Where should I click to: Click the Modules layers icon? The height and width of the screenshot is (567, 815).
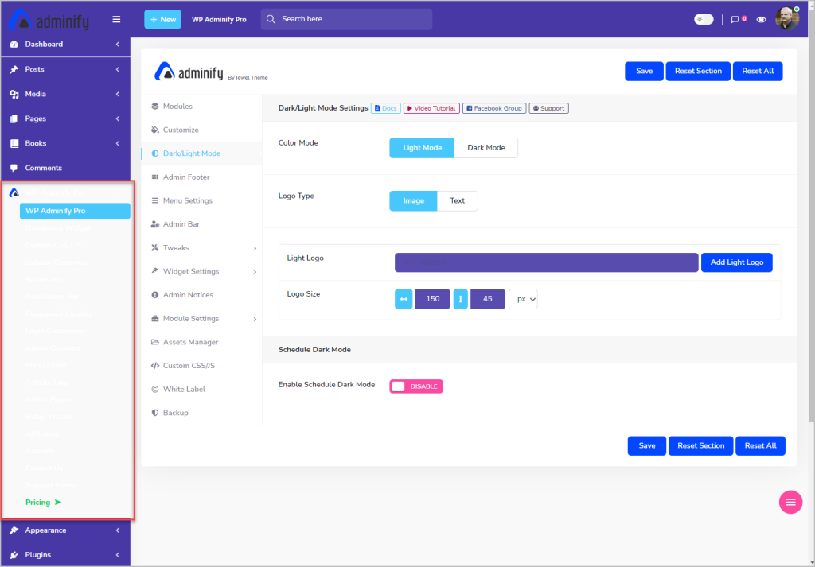pos(155,106)
